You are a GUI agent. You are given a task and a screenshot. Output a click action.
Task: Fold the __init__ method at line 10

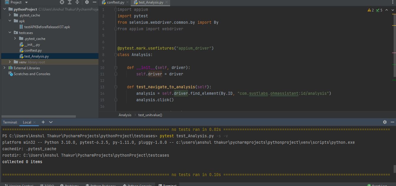(116, 68)
